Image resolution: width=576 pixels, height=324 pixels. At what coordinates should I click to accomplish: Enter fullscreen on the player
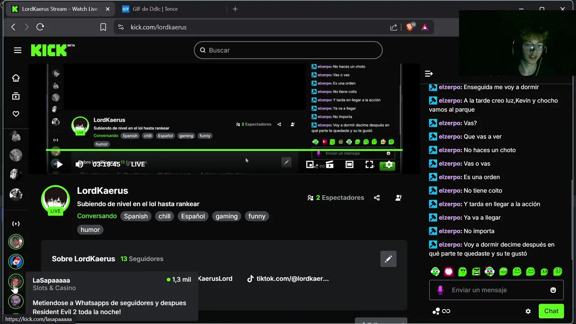369,165
